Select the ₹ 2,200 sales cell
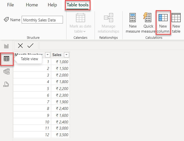The image size is (184, 141). click(x=60, y=88)
